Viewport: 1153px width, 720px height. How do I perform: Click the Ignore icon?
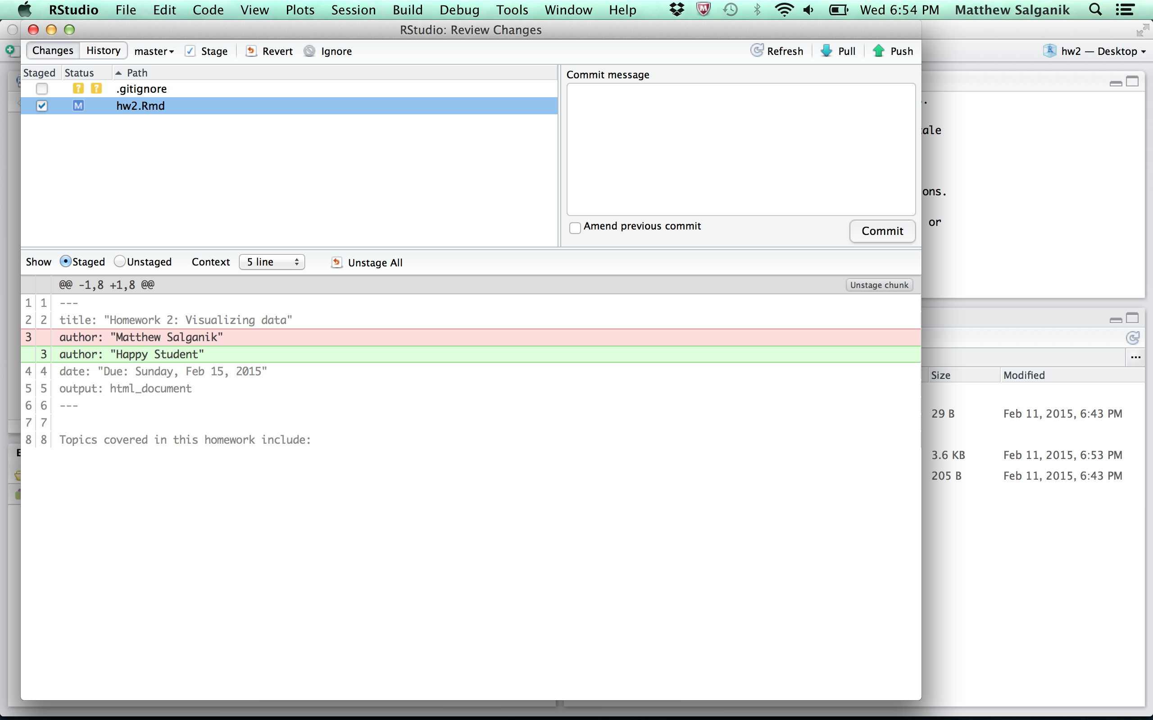310,51
